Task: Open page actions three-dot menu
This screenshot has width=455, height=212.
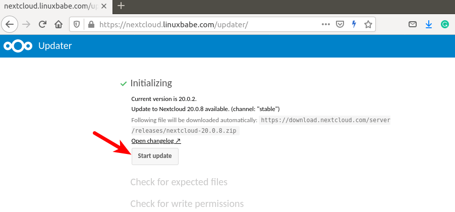Action: (x=326, y=24)
